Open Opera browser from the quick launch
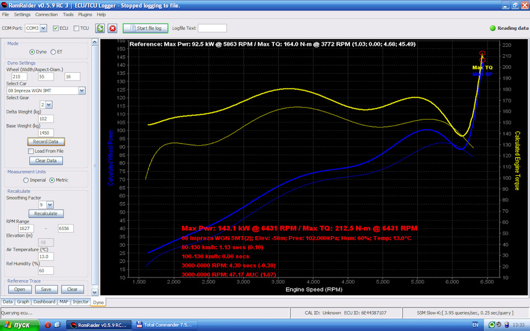Screen dimensions: 530x331 point(47,325)
